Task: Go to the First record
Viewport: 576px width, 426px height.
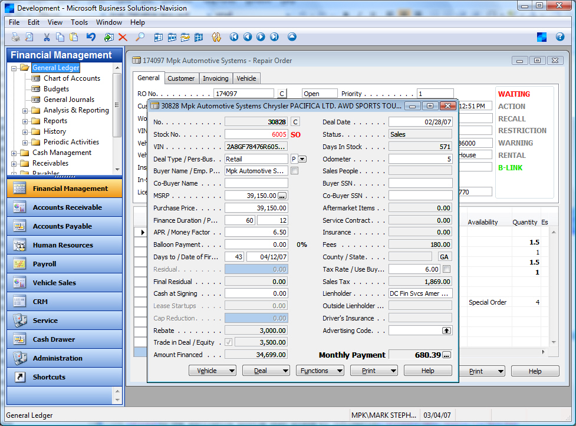Action: coord(234,37)
